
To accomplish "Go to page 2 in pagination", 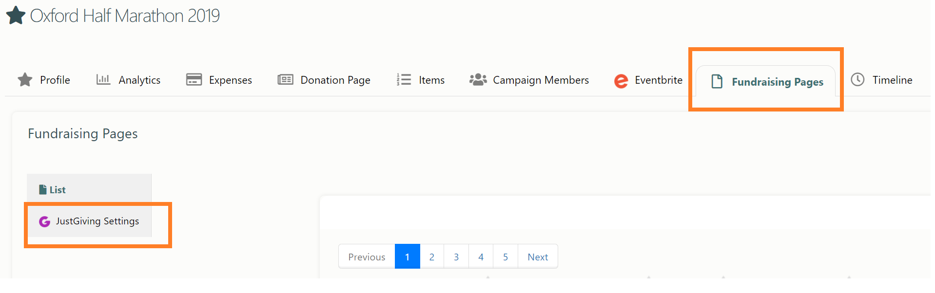I will [x=432, y=256].
